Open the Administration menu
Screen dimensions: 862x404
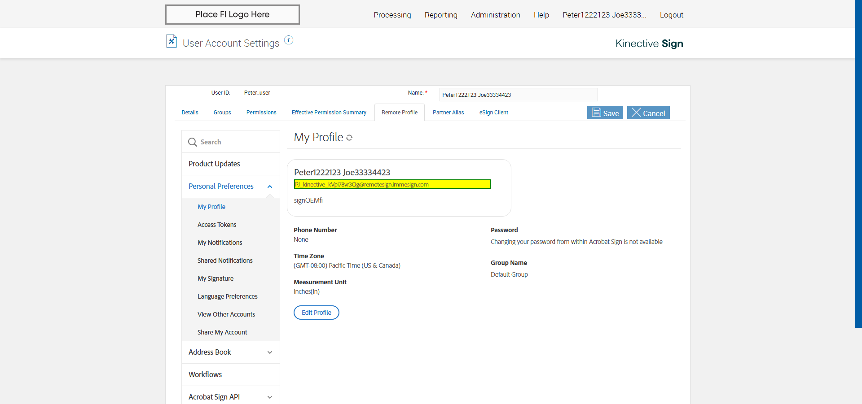point(495,15)
